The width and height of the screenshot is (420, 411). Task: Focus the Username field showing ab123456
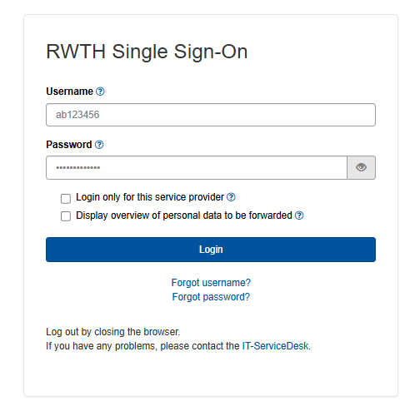211,115
